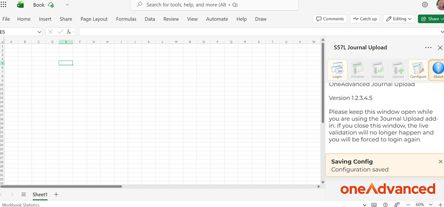Expand the Name Box dropdown arrow
The image size is (444, 207).
[x=39, y=32]
